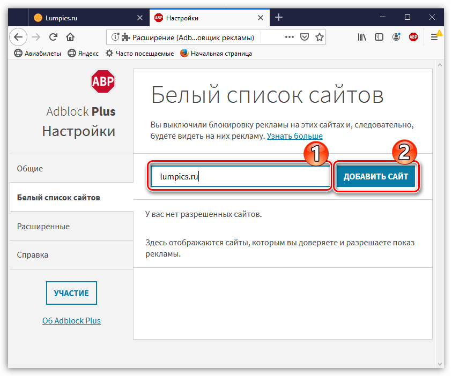
Task: Toggle the sidebar view icon
Action: tap(379, 37)
